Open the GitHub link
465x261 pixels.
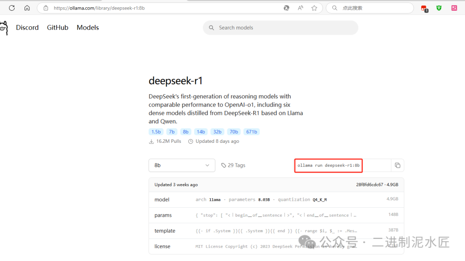pos(58,28)
